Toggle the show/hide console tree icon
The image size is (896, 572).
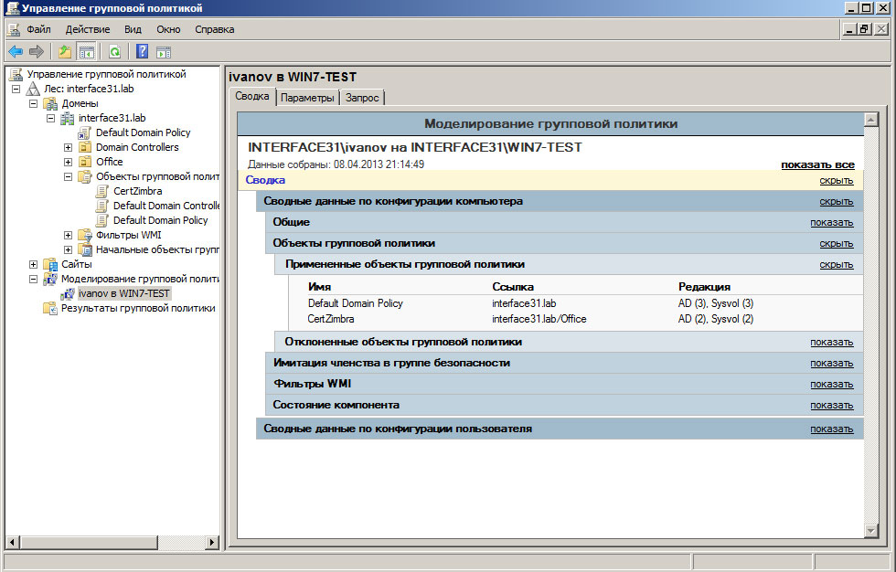tap(87, 51)
